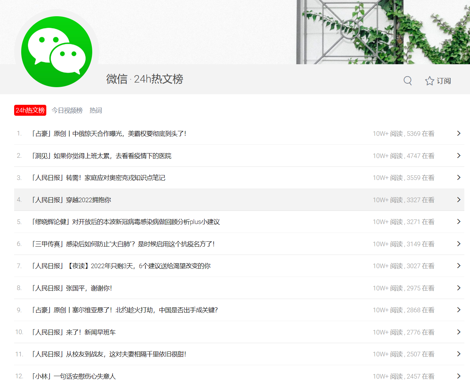Image resolution: width=470 pixels, height=386 pixels.
Task: Open article 张国平，谢谢你！
Action: coord(72,288)
